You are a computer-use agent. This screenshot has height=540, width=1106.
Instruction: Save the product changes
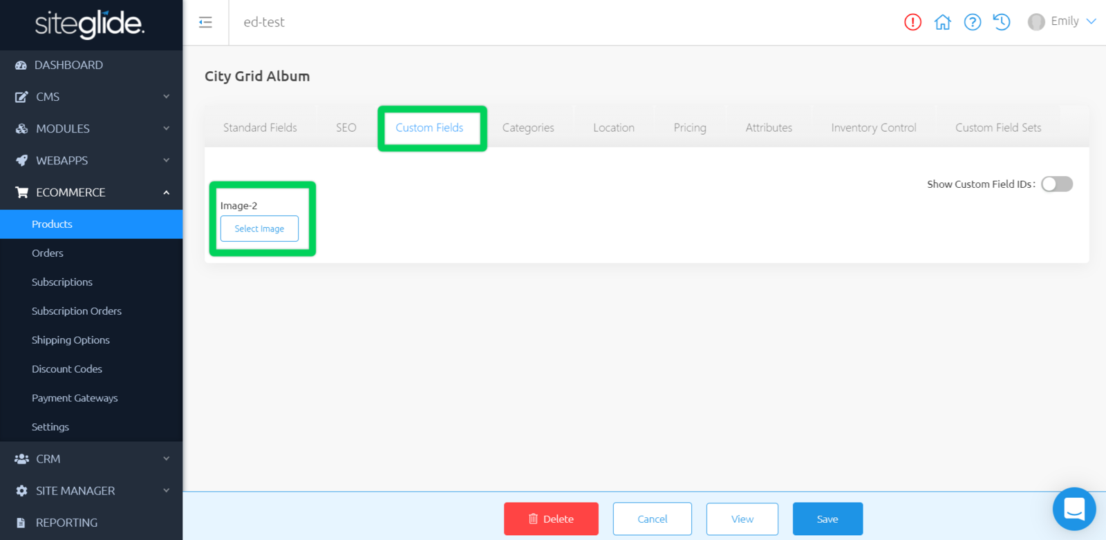tap(827, 519)
